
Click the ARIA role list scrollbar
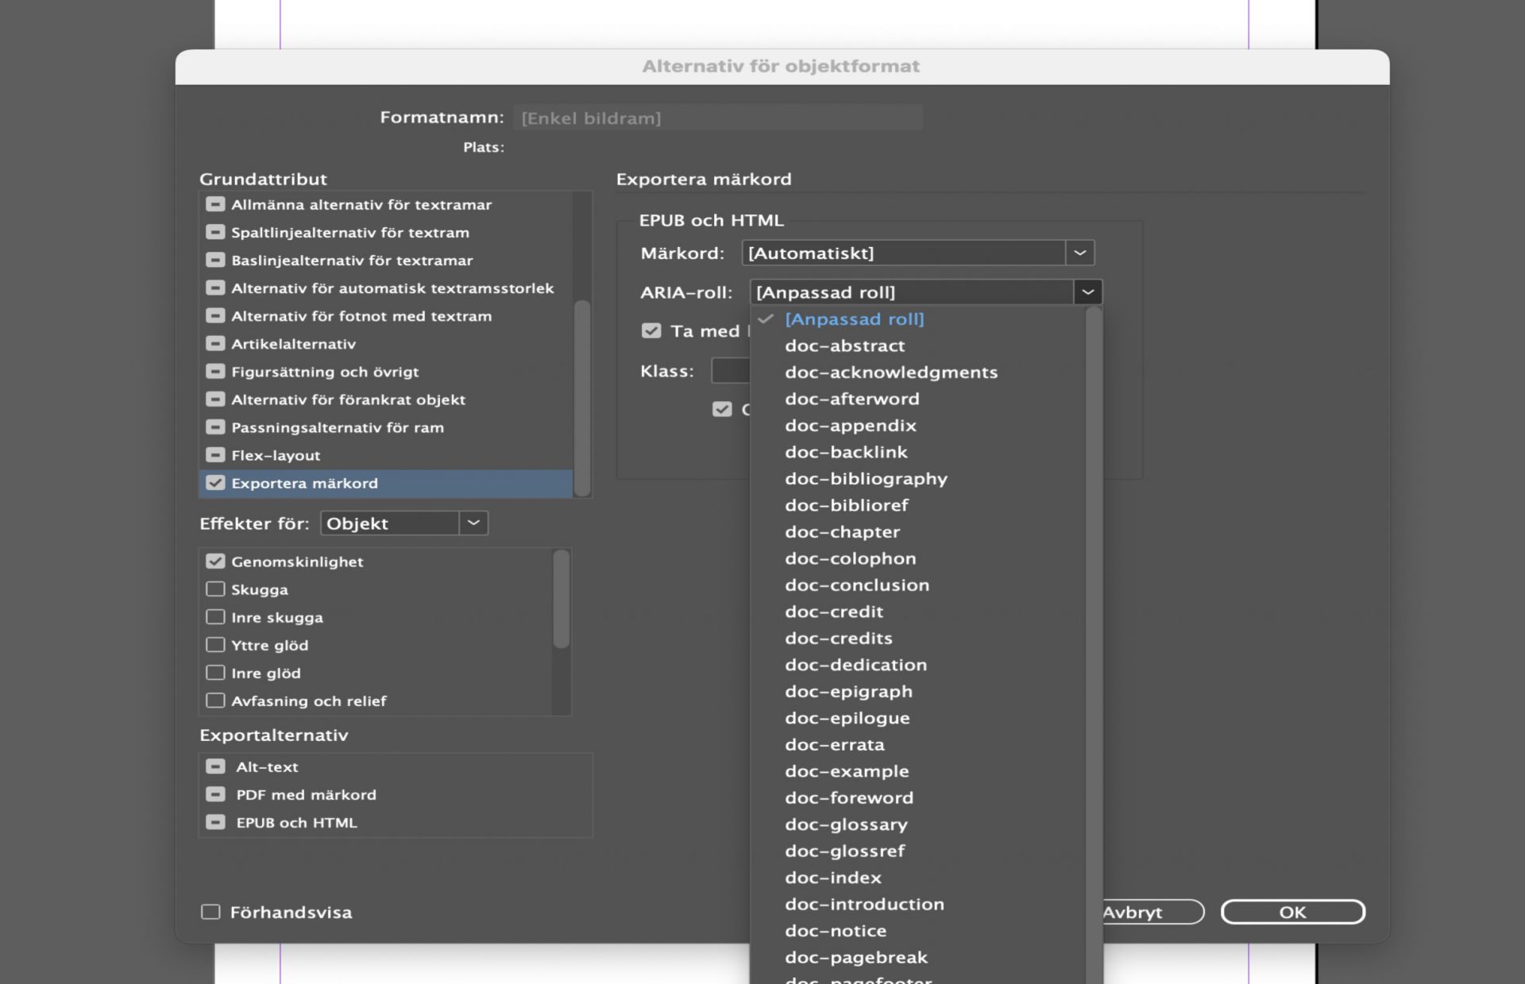[x=1094, y=635]
